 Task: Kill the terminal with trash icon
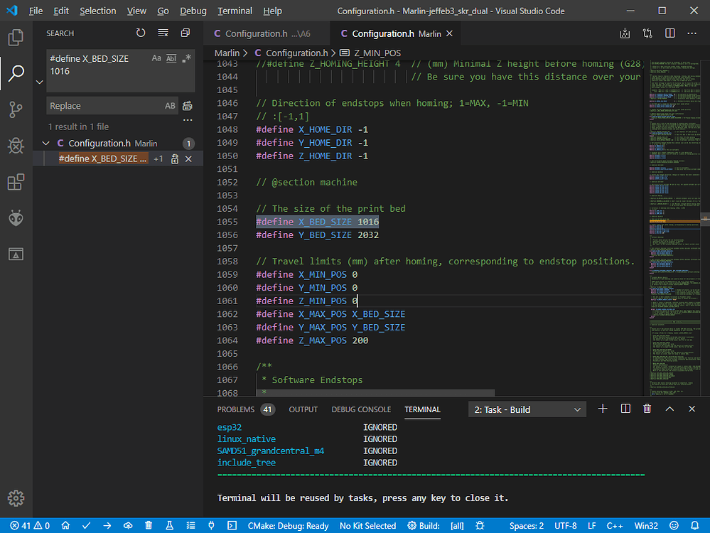[647, 409]
